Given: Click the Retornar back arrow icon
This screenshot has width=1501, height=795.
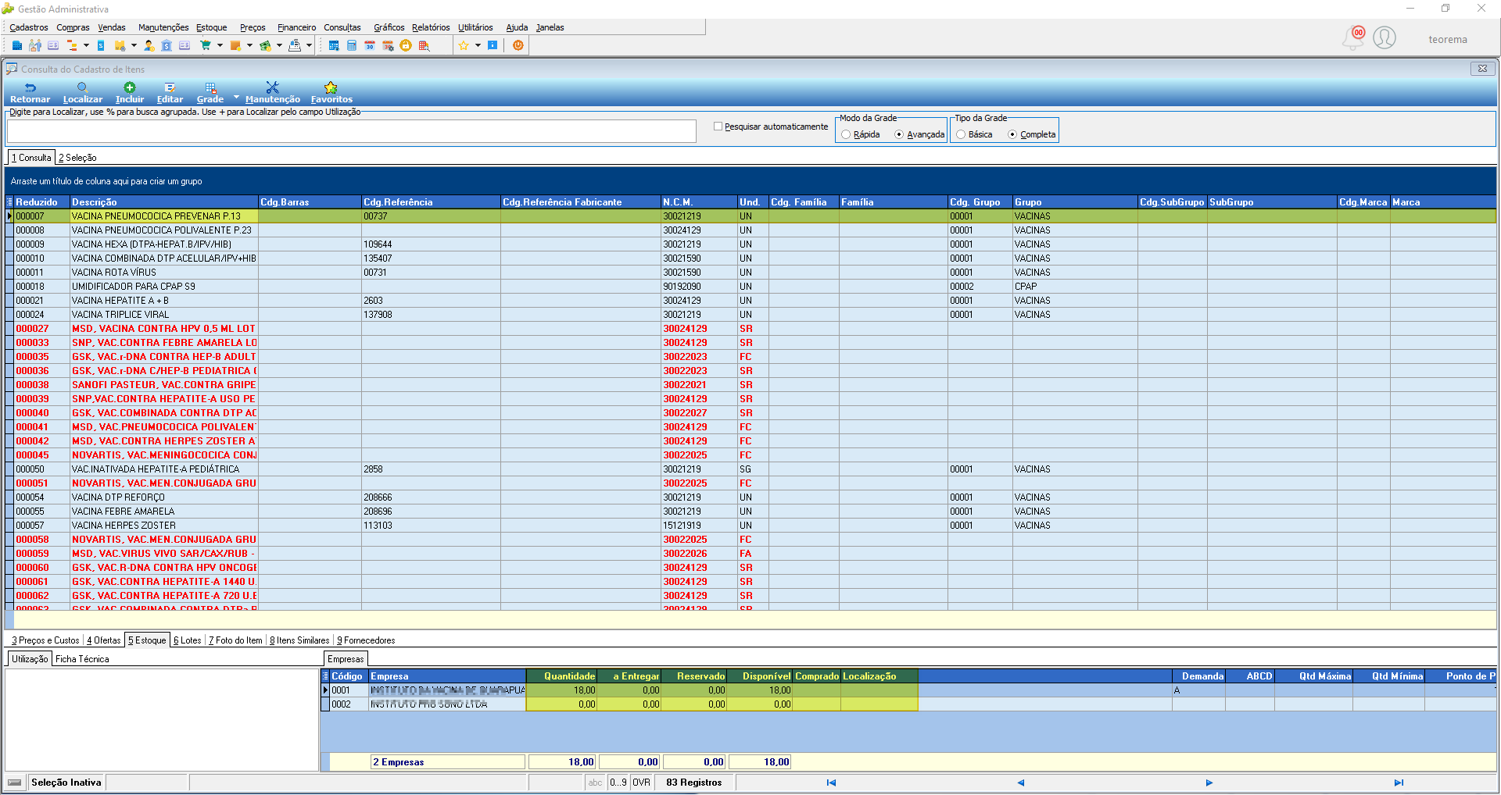Looking at the screenshot, I should [30, 87].
